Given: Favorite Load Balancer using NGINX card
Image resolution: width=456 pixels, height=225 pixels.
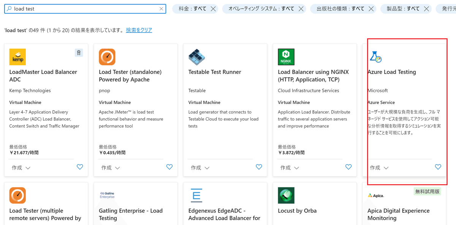Looking at the screenshot, I should pos(348,167).
